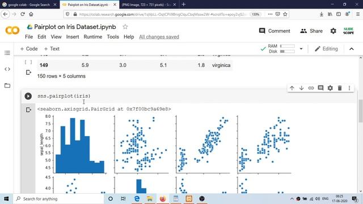
Task: Add a comment to the cell
Action: click(x=320, y=88)
